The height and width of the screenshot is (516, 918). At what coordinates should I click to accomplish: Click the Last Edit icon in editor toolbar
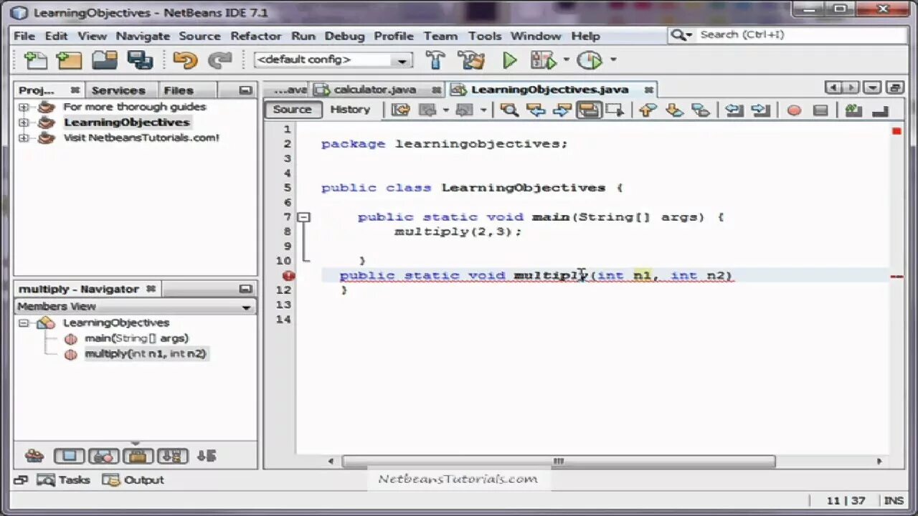point(400,110)
